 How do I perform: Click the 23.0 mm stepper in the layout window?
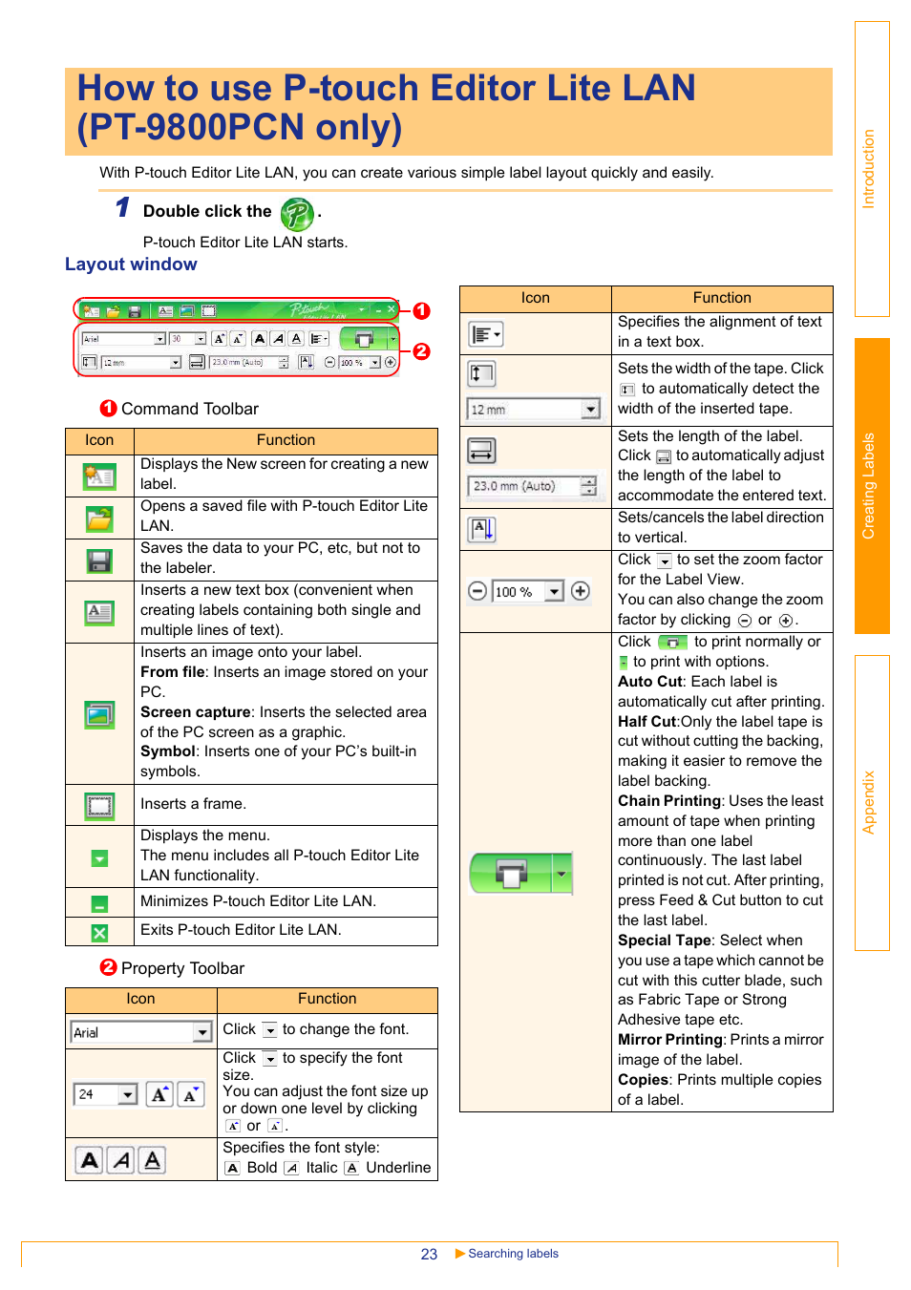[284, 363]
